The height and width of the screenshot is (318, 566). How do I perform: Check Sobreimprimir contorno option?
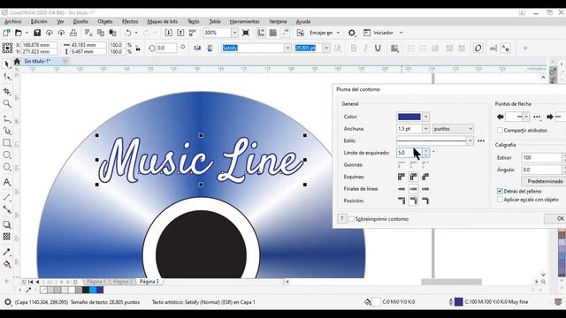coord(352,219)
